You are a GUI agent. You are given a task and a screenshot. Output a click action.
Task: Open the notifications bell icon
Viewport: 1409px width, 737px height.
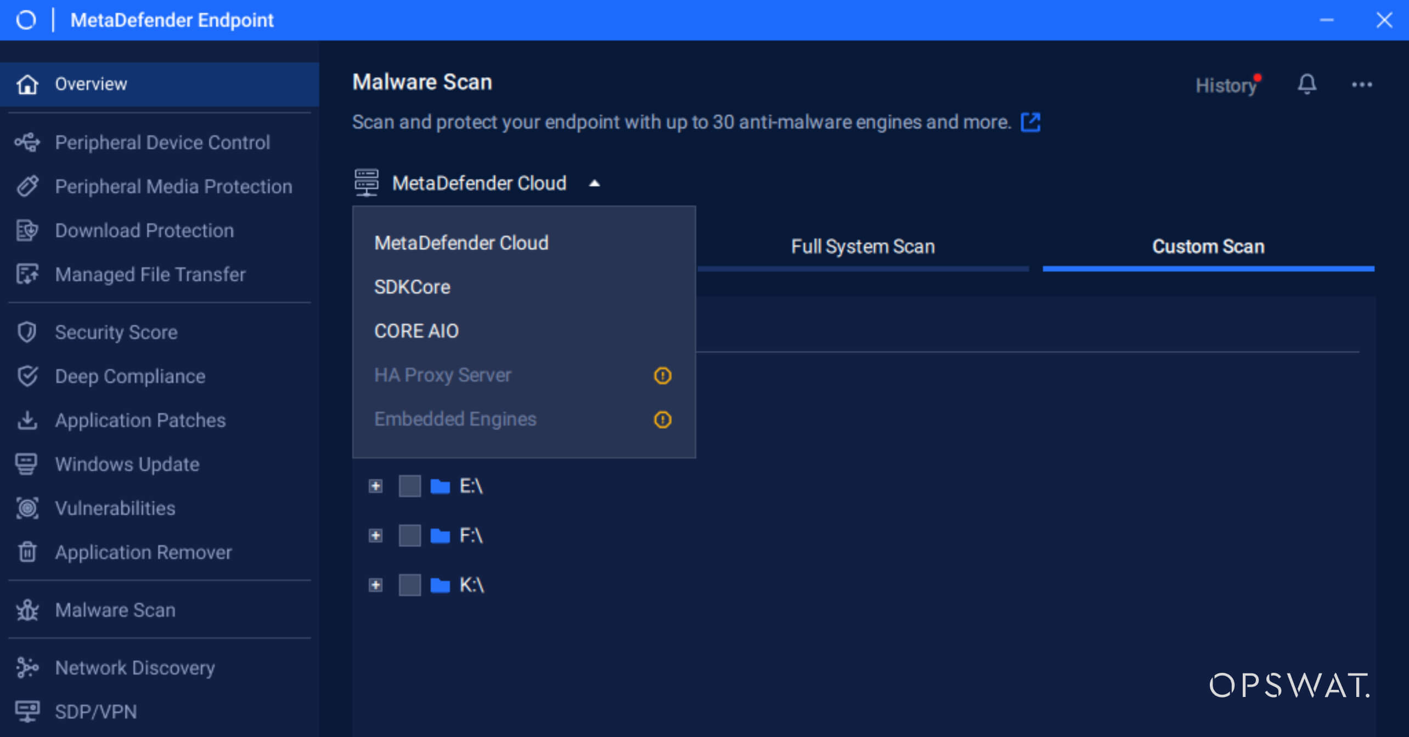[1307, 84]
